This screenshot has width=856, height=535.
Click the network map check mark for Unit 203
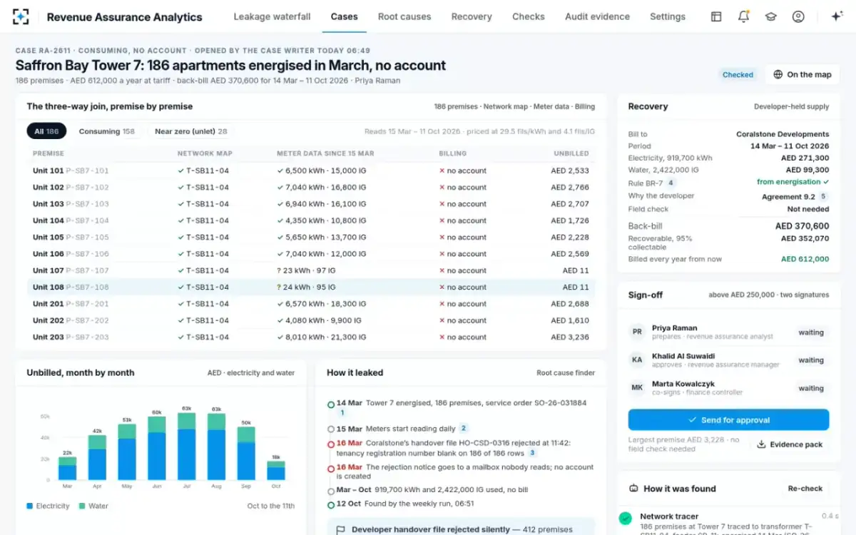click(x=181, y=337)
